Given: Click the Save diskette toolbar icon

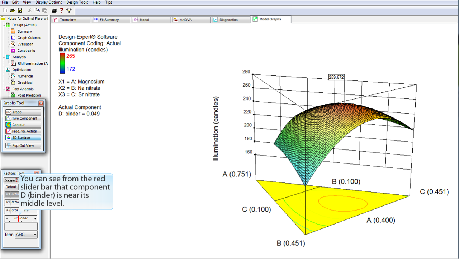Looking at the screenshot, I should (x=20, y=10).
